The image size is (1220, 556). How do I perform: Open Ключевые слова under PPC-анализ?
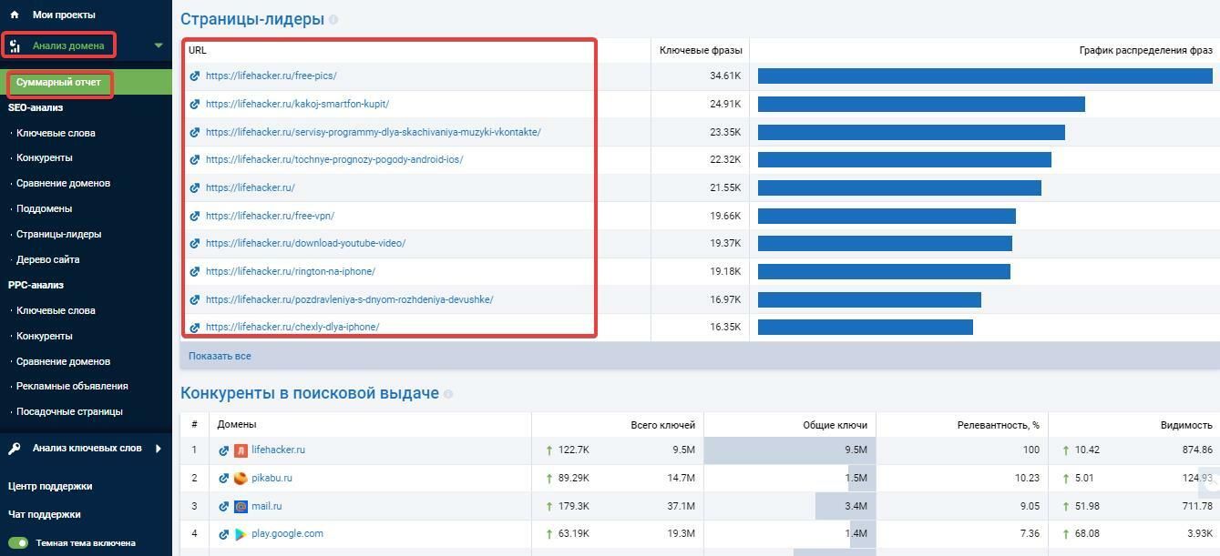click(x=56, y=310)
